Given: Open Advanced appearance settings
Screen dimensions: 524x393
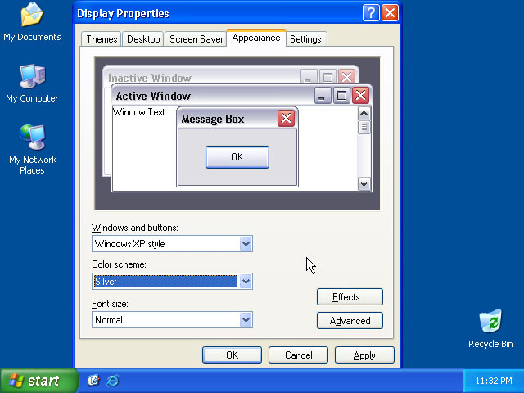Looking at the screenshot, I should coord(350,321).
